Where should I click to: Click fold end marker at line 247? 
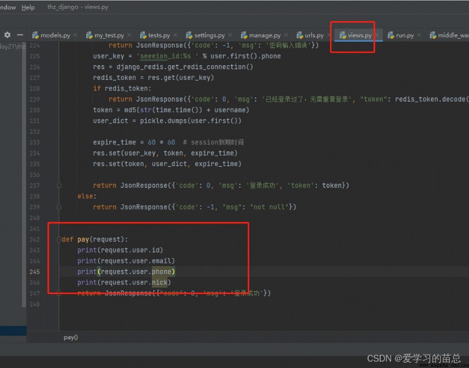pyautogui.click(x=59, y=293)
